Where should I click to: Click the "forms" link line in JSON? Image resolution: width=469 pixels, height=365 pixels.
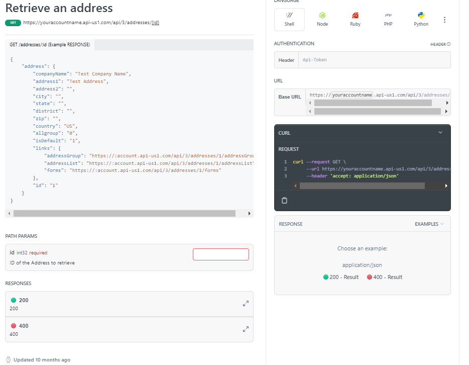pos(133,170)
